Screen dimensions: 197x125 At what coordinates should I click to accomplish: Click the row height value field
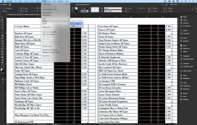tap(142, 8)
